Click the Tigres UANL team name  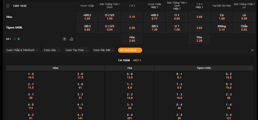(14, 28)
